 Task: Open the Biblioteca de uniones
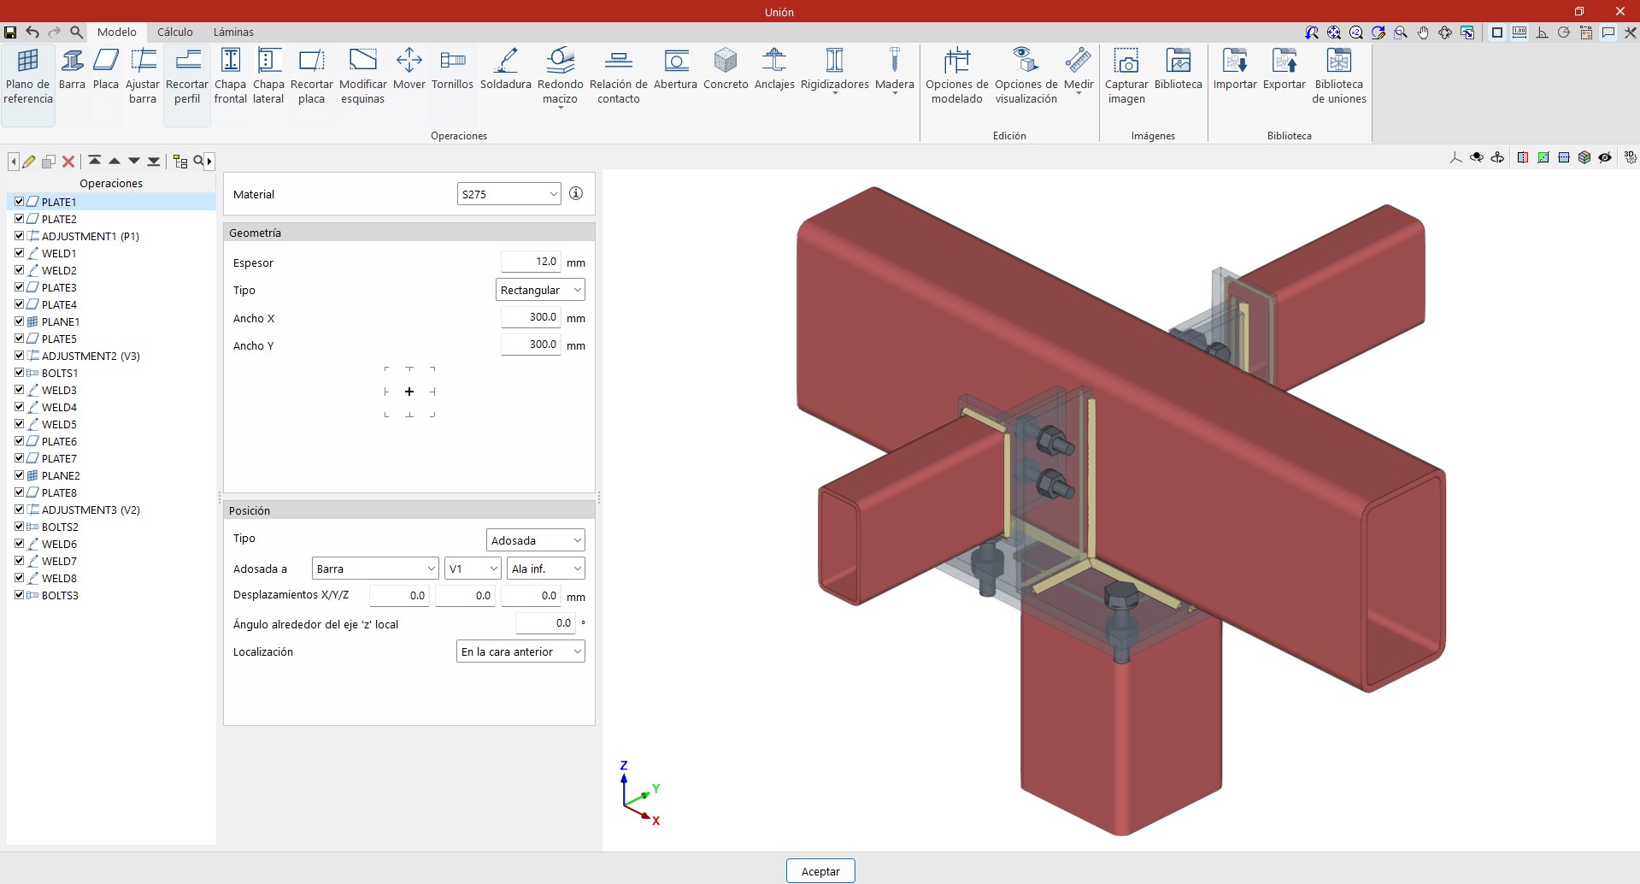pyautogui.click(x=1339, y=77)
